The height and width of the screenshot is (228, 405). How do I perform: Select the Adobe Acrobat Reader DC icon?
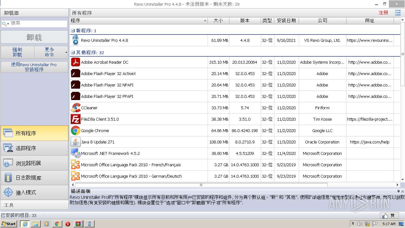(75, 62)
